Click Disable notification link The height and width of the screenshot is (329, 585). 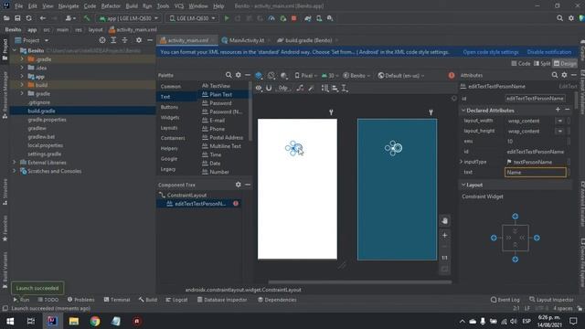549,52
